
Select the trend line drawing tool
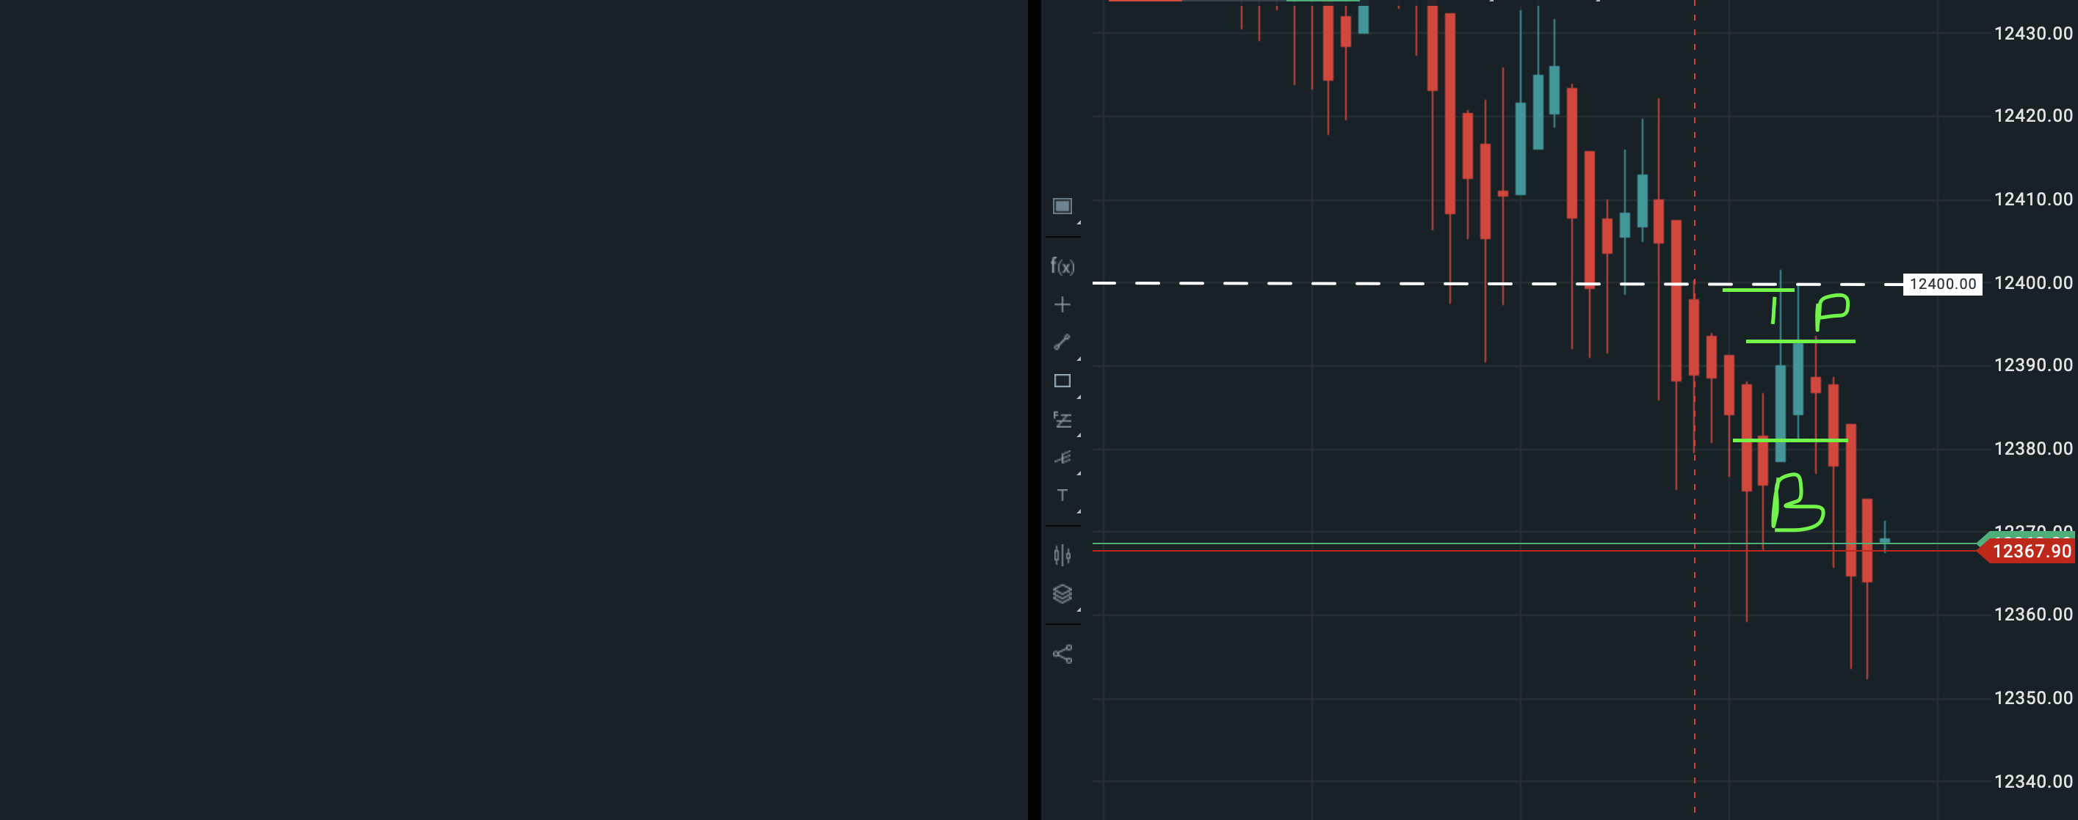point(1062,343)
